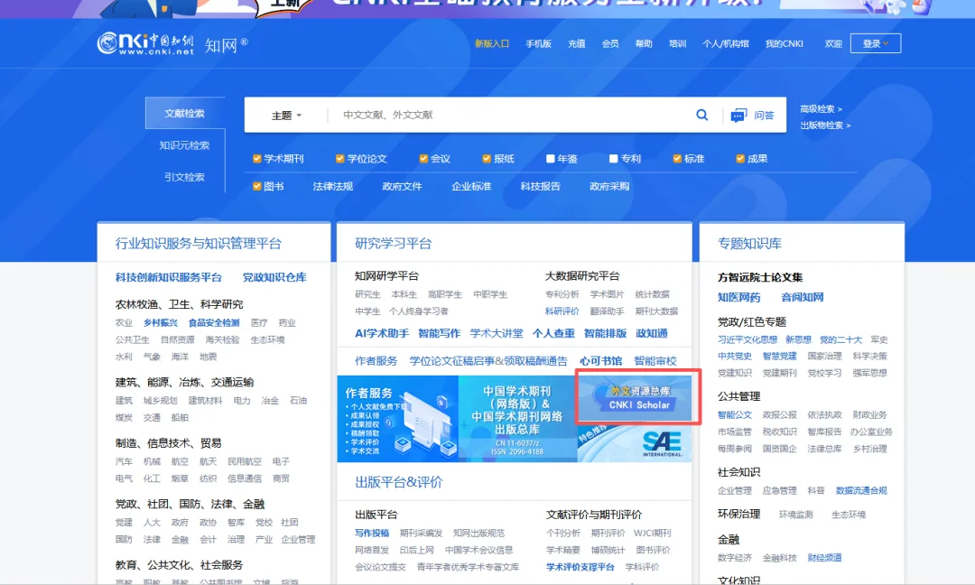This screenshot has width=975, height=585.
Task: Uncheck the 会议 checkbox
Action: [423, 159]
